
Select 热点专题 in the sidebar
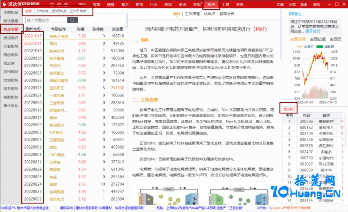tap(11, 29)
